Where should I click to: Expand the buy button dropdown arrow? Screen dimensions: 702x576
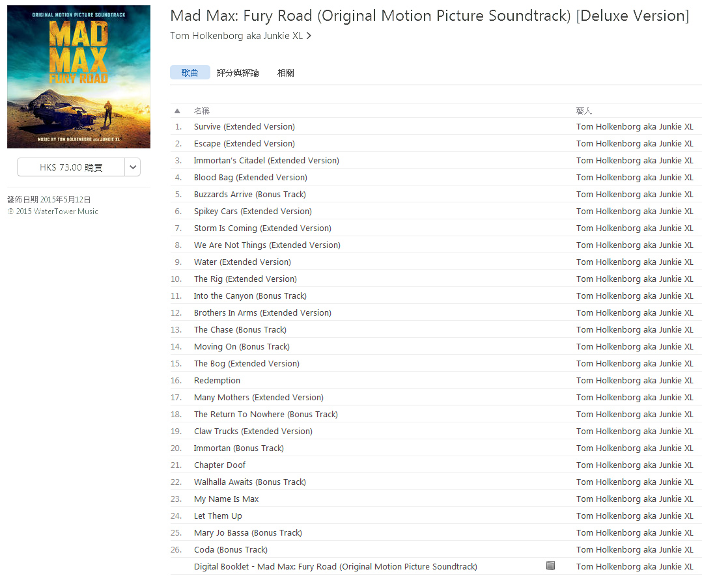click(x=133, y=167)
